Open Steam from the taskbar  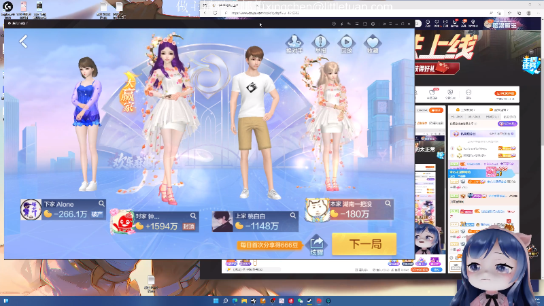[309, 301]
